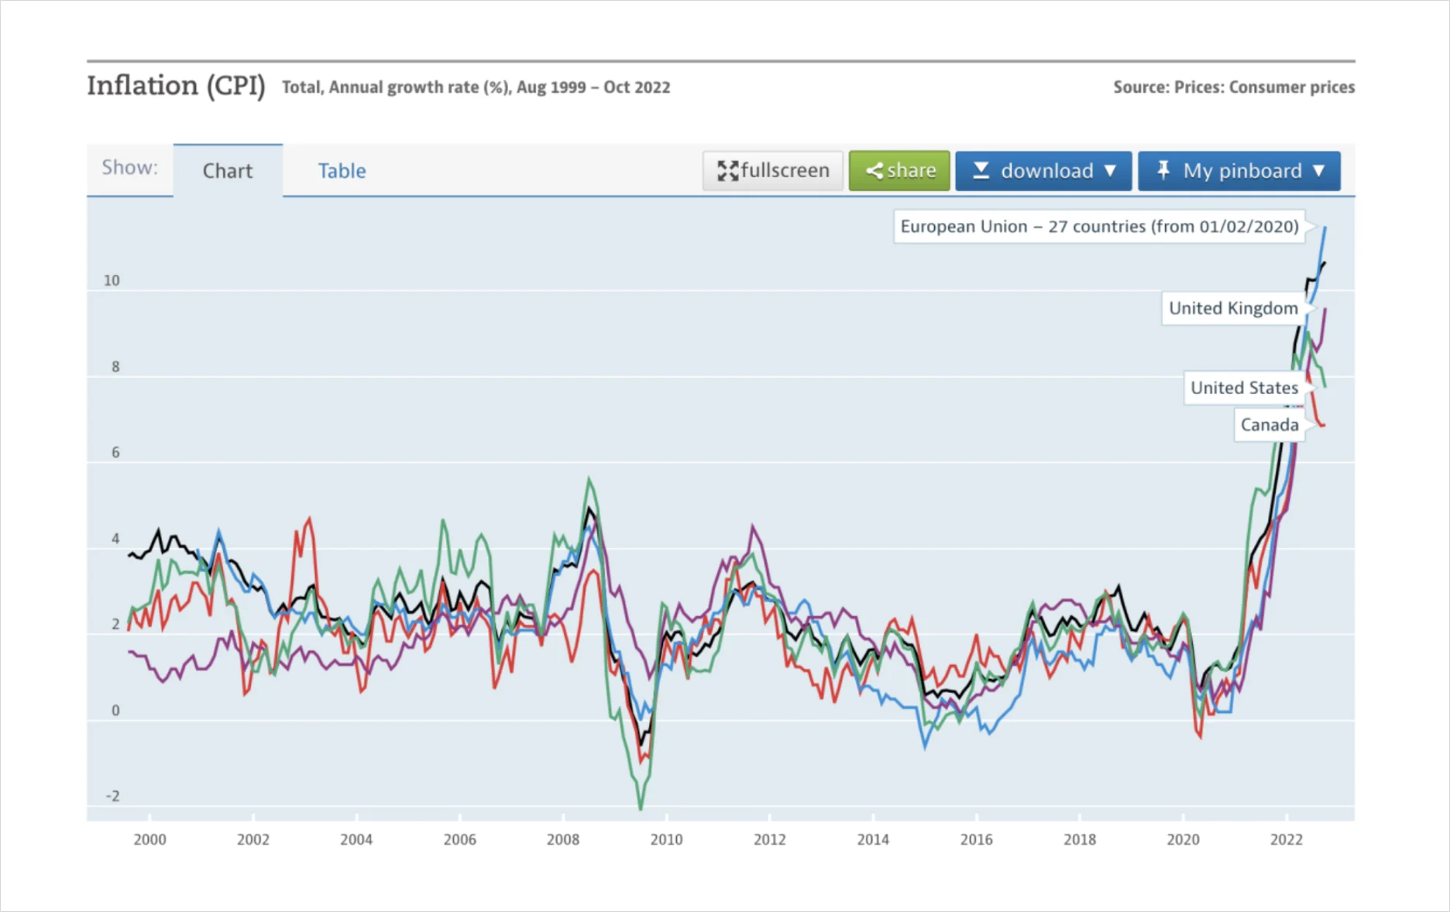Click the 2016 x-axis year marker

(x=976, y=839)
